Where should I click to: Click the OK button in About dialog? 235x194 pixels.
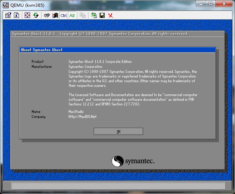coord(119,131)
